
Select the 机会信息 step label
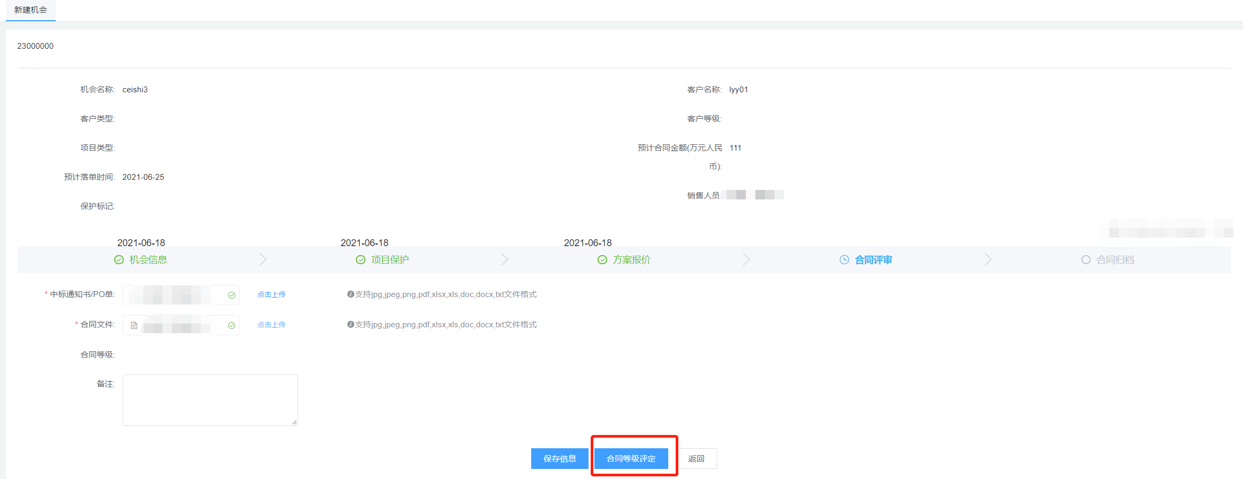point(148,260)
